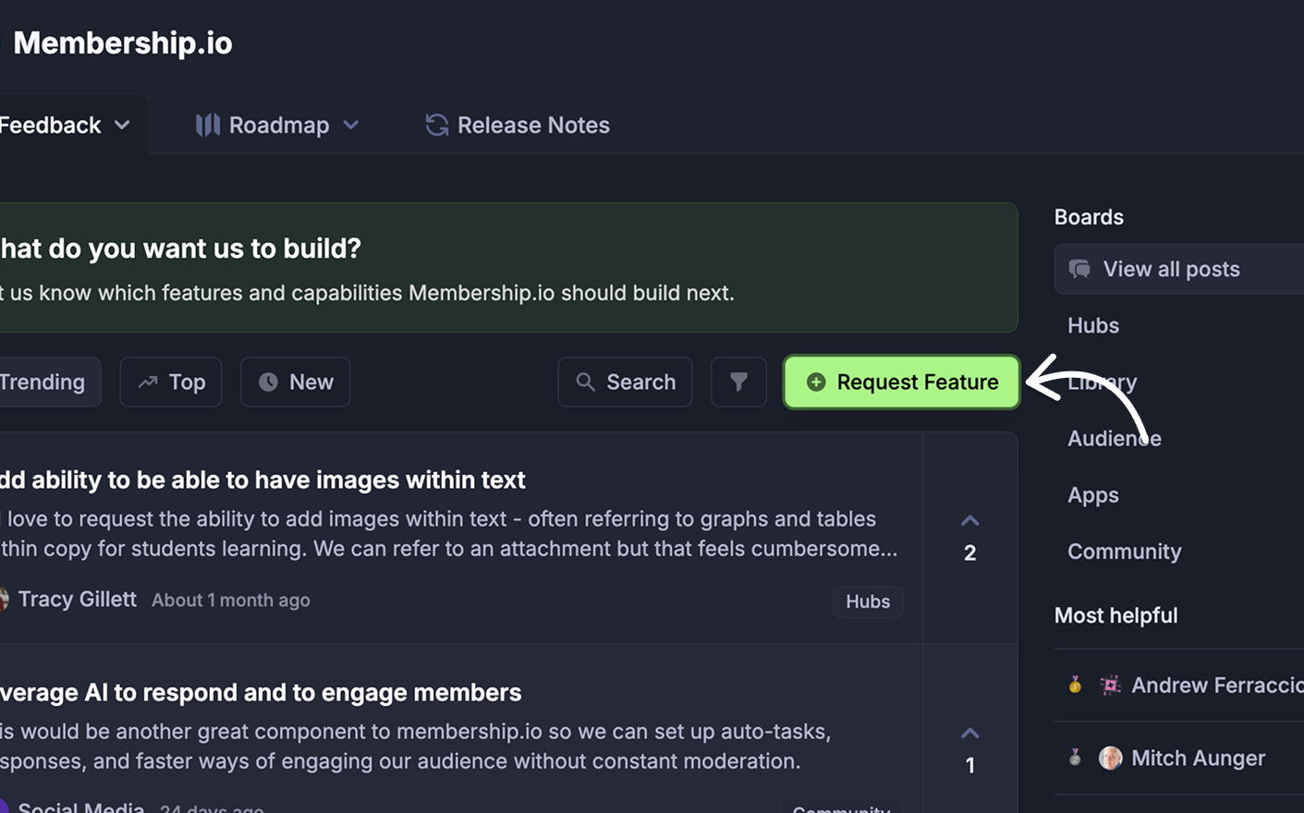Click the trending arrow icon on Top sort
This screenshot has height=813, width=1304.
tap(149, 381)
